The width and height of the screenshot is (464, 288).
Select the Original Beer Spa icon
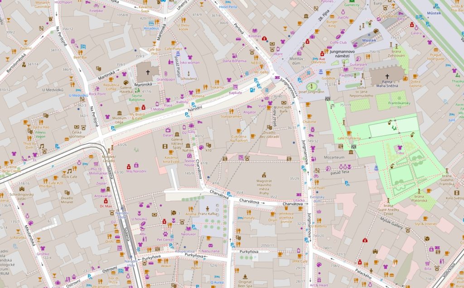coord(245,276)
